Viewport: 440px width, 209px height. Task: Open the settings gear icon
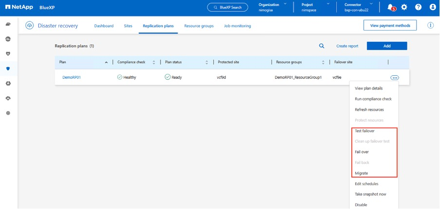pyautogui.click(x=404, y=7)
